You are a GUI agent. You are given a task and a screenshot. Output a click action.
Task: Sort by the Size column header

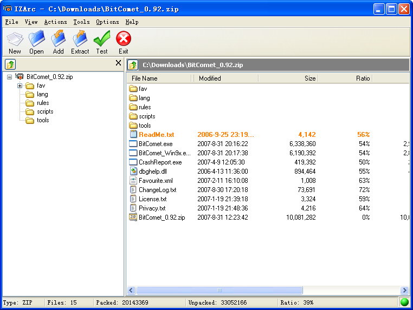tap(288, 78)
